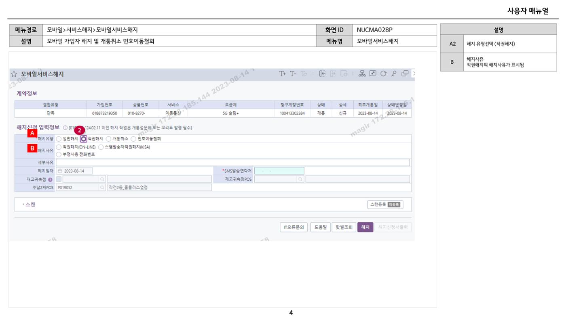Click the 결합유형 column header
This screenshot has width=566, height=318.
pos(51,105)
